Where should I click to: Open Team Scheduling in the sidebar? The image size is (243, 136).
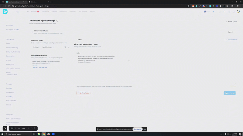coord(12,48)
